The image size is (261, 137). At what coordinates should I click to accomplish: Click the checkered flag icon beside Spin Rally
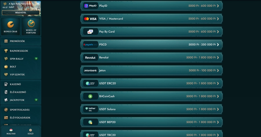6,58
